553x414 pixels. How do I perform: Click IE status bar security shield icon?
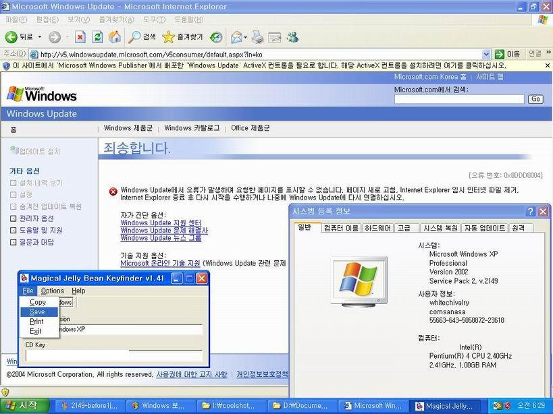click(5, 392)
